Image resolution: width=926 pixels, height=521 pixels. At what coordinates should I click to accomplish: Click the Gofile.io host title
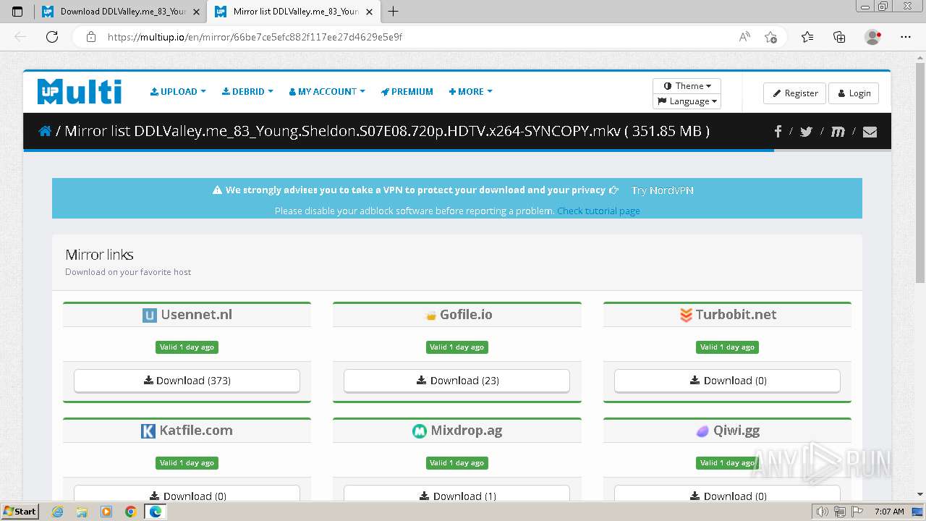(466, 315)
